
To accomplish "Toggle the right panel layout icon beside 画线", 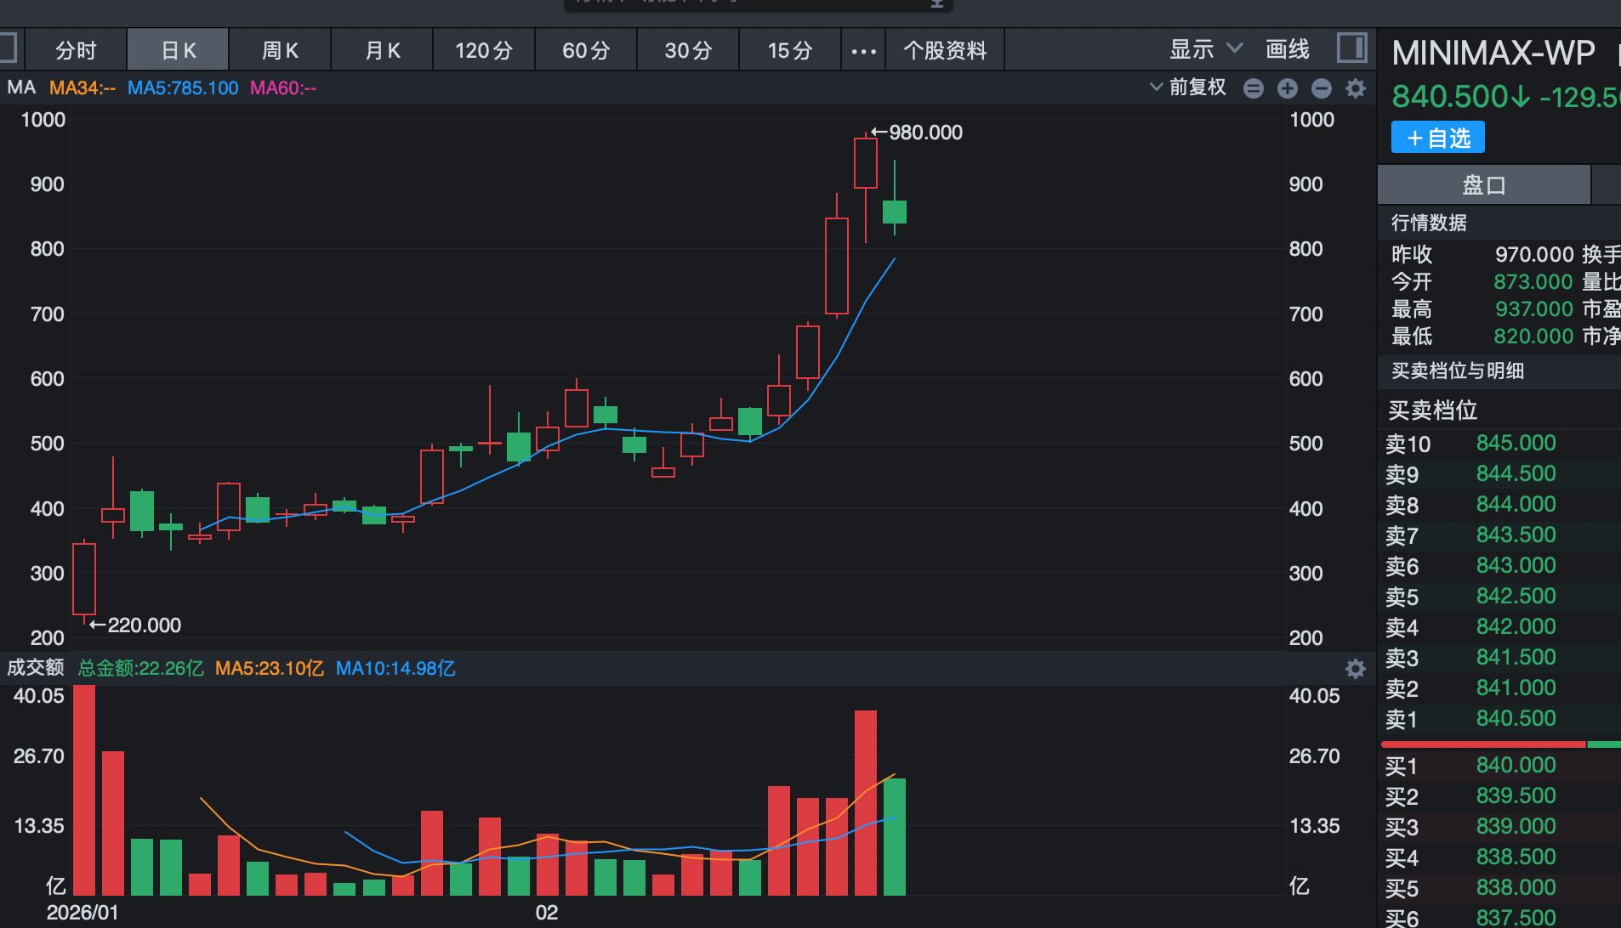I will (x=1352, y=48).
